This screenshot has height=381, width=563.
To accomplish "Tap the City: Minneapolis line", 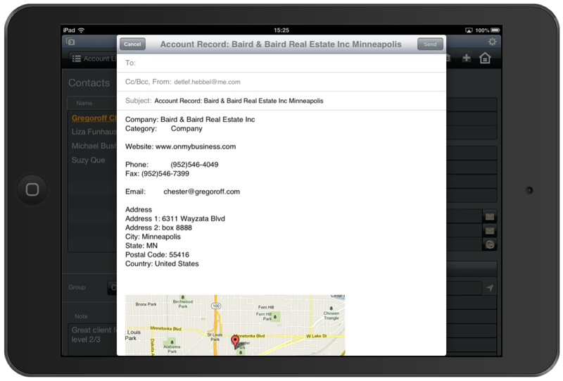I will (153, 237).
